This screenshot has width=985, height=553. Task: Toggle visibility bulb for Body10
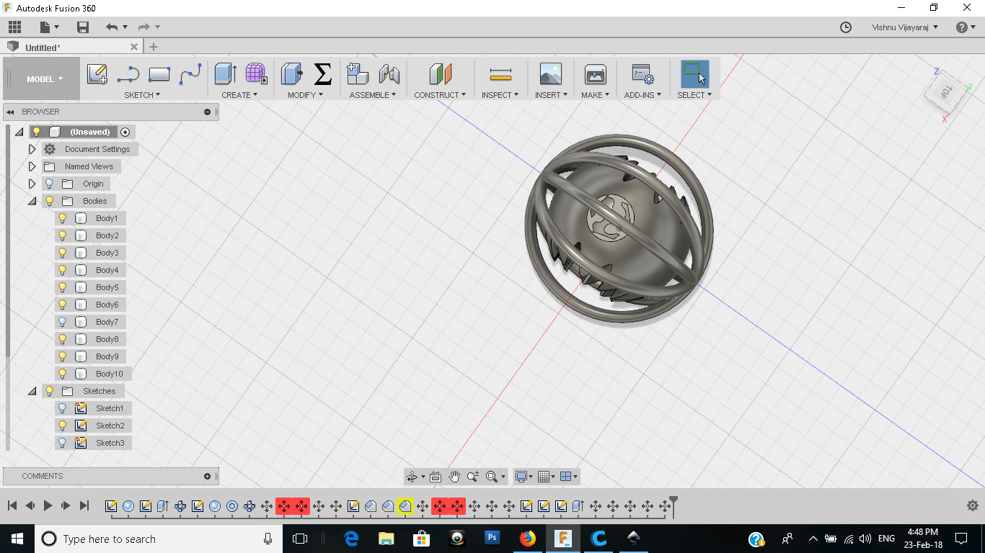(x=63, y=374)
